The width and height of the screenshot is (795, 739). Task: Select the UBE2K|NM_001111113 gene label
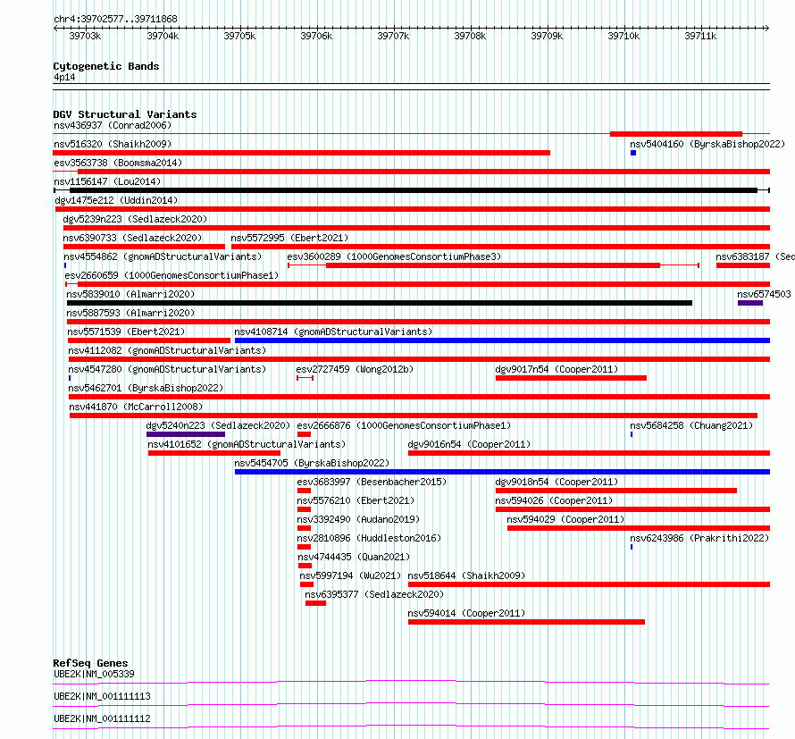point(102,696)
